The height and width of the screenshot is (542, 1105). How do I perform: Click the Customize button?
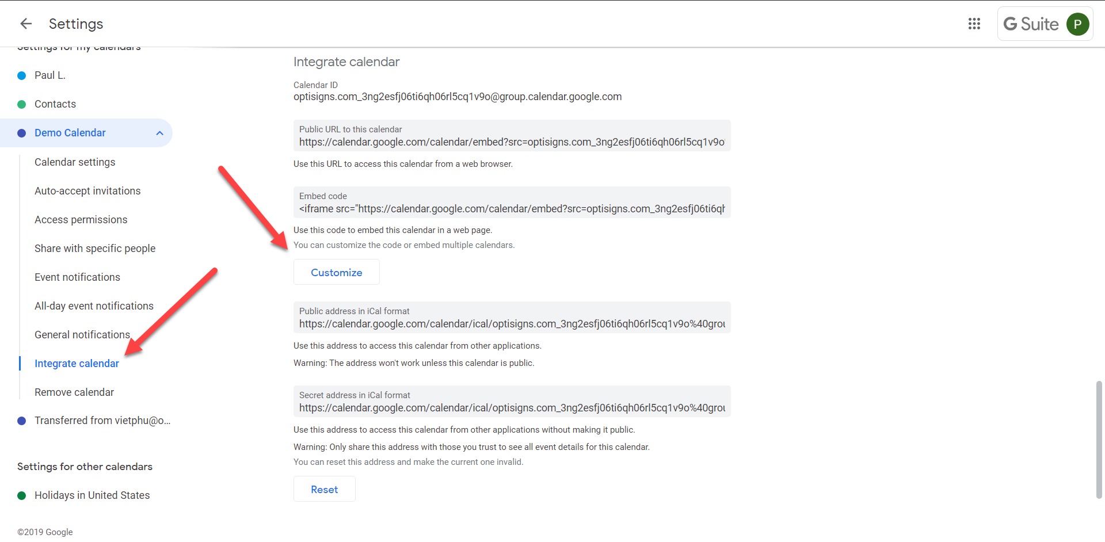(337, 272)
